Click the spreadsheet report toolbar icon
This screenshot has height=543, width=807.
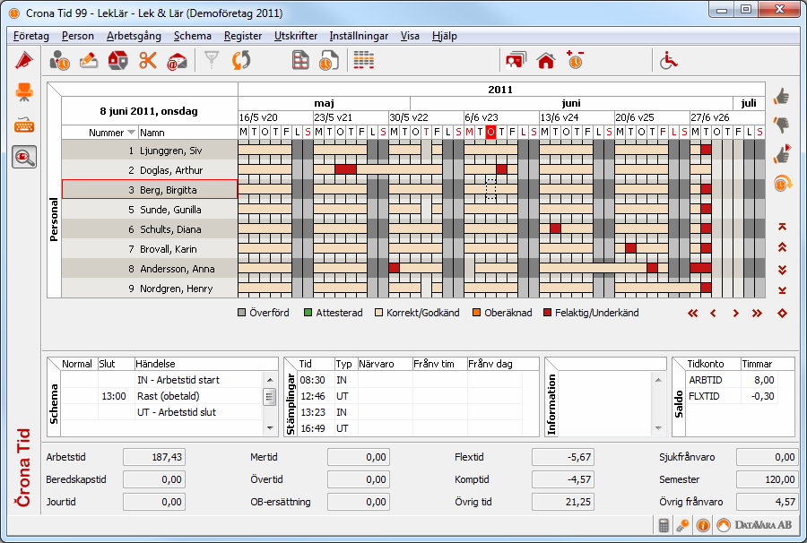click(300, 61)
